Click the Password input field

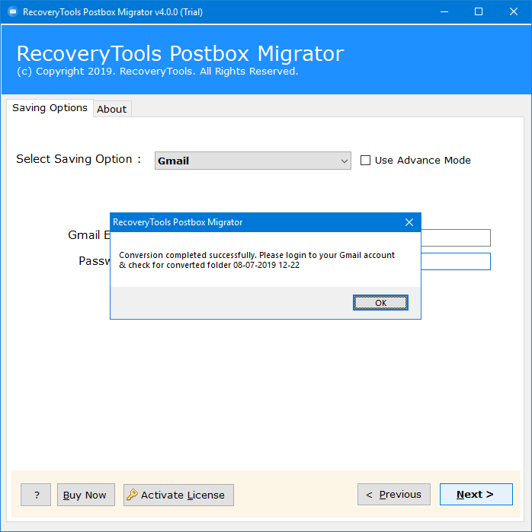456,261
